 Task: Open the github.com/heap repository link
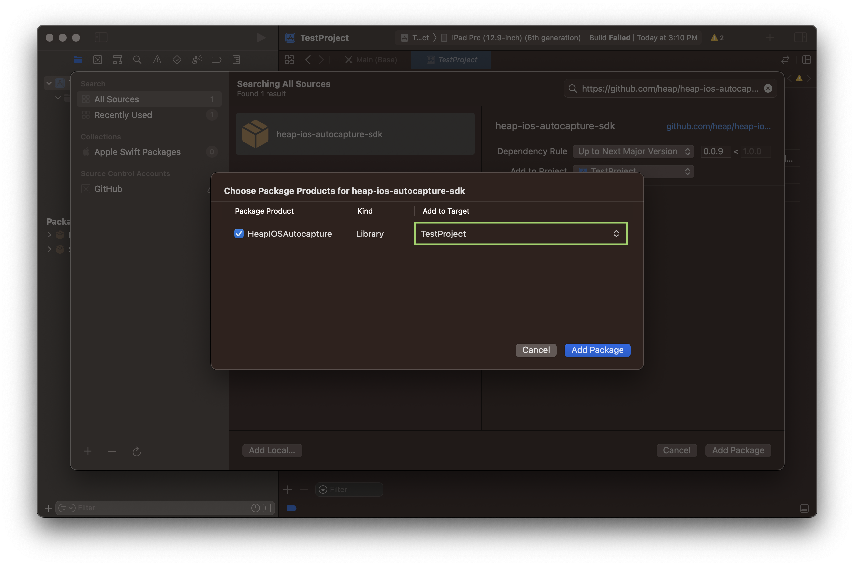coord(718,126)
